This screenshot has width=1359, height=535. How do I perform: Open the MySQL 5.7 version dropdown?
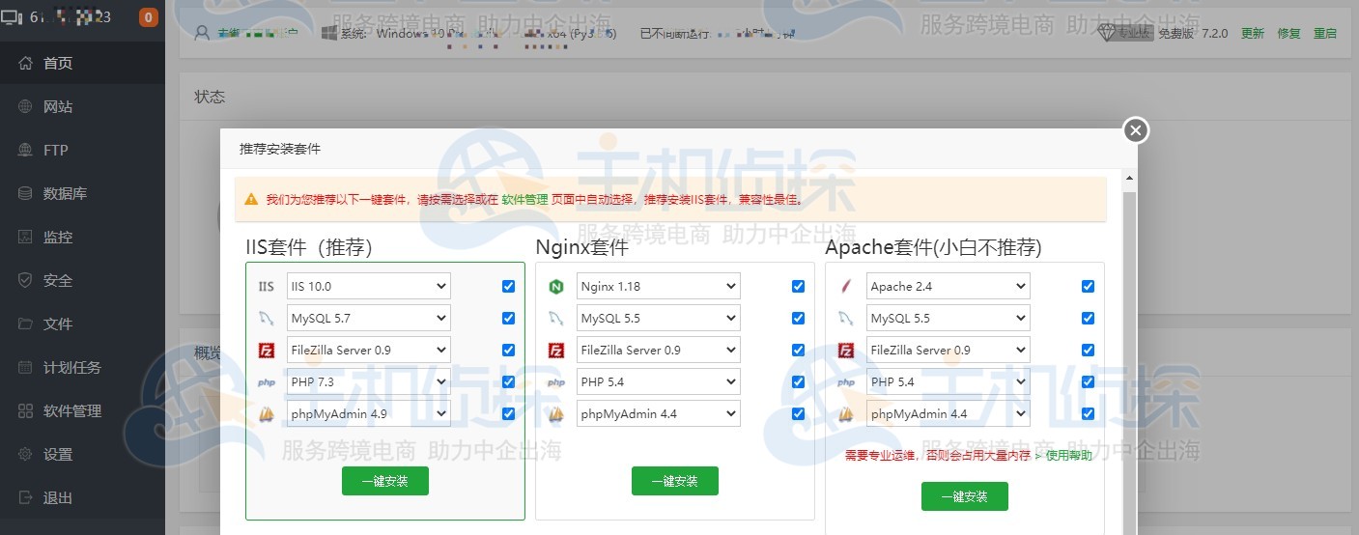pos(369,318)
